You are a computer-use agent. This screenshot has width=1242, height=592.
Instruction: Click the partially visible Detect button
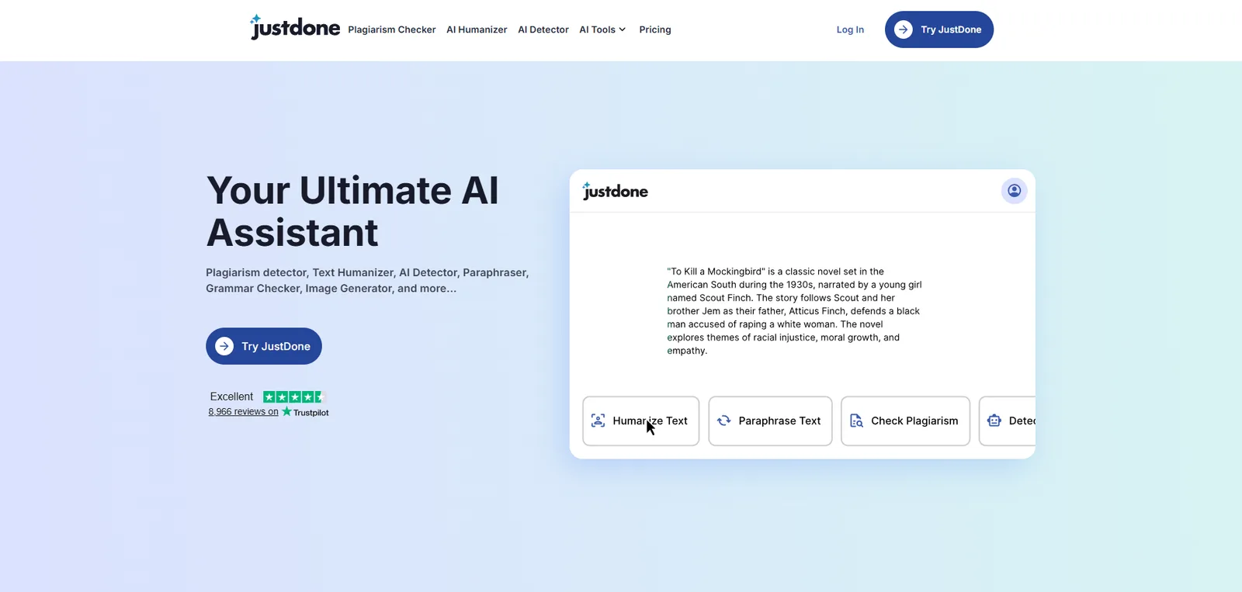pos(1008,421)
